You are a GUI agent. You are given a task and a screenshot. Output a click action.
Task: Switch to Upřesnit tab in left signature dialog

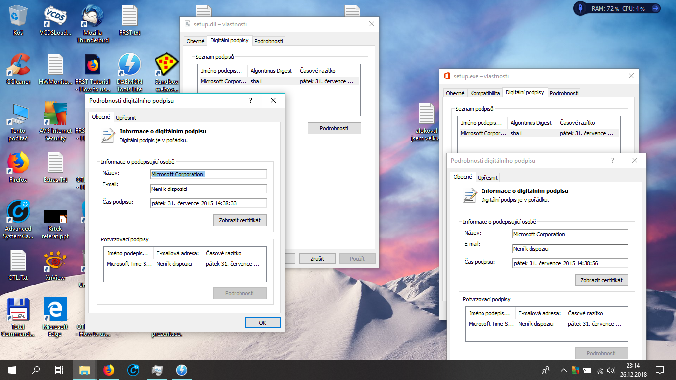tap(126, 118)
